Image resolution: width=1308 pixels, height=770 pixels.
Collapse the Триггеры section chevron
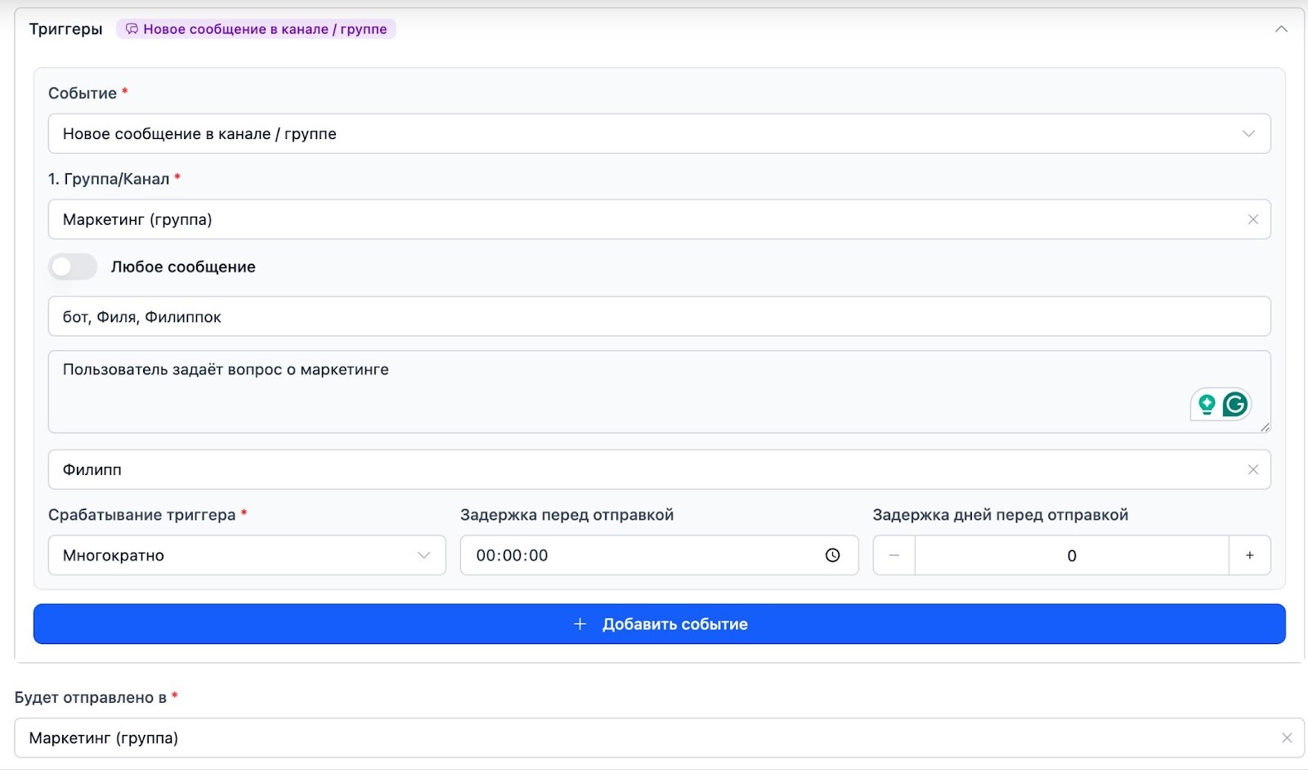click(1280, 29)
